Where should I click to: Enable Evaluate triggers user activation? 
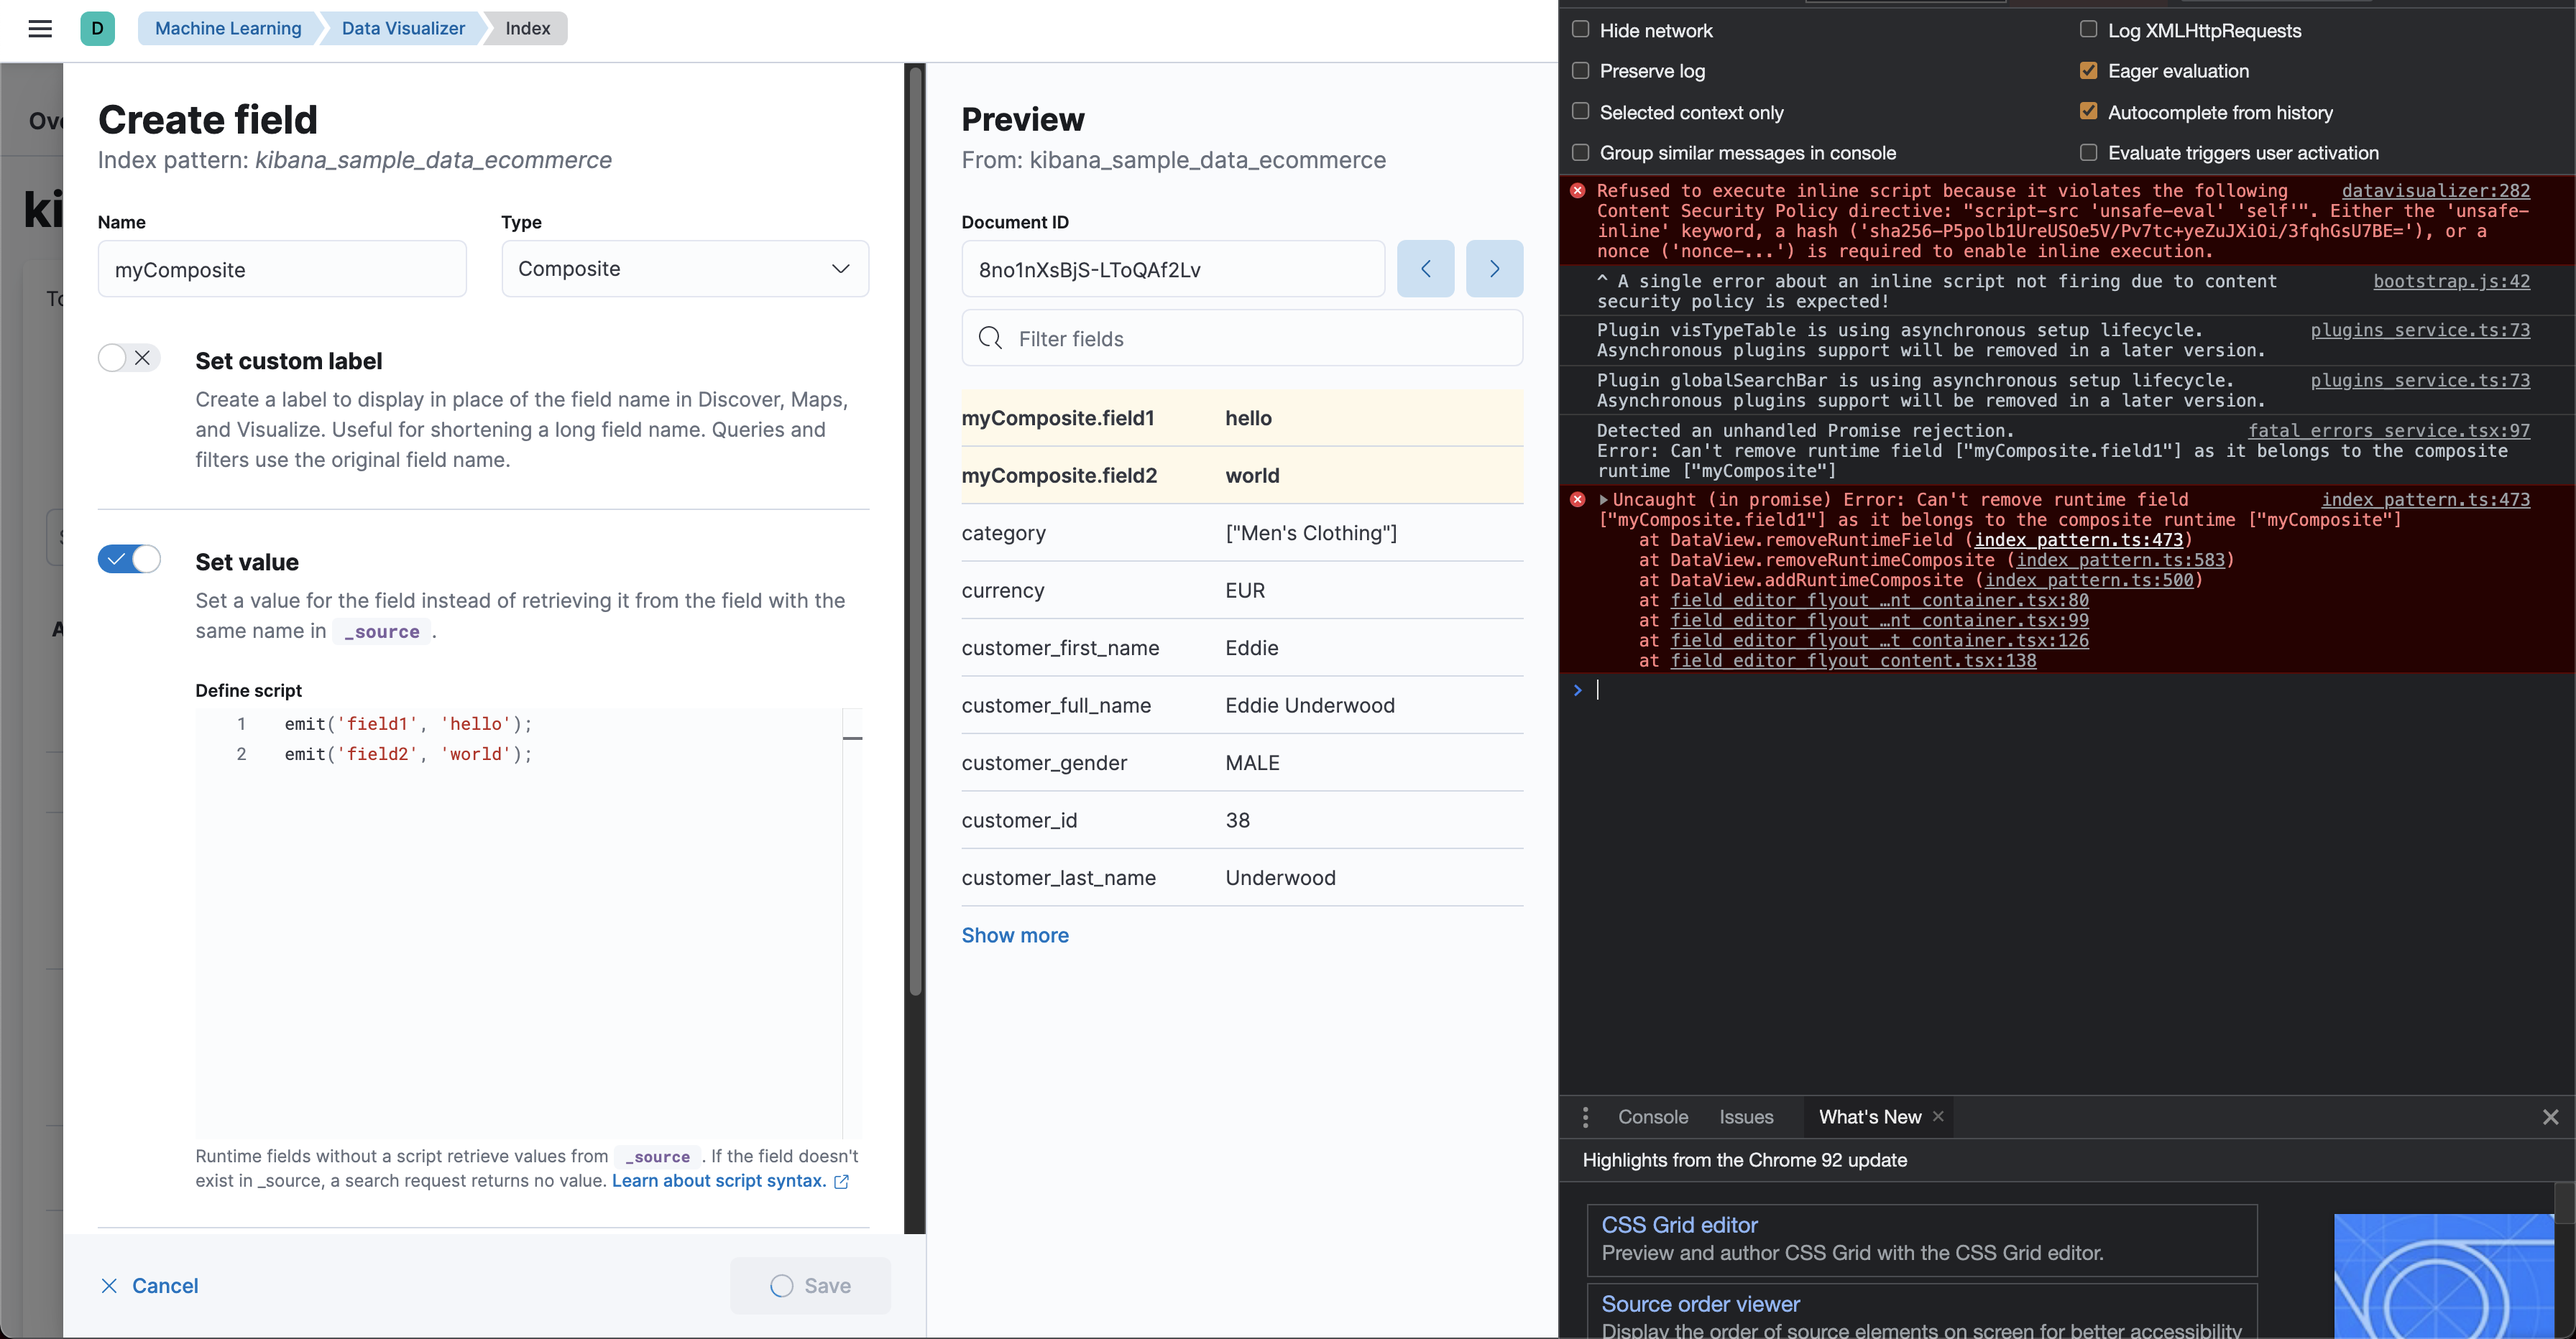(x=2089, y=152)
